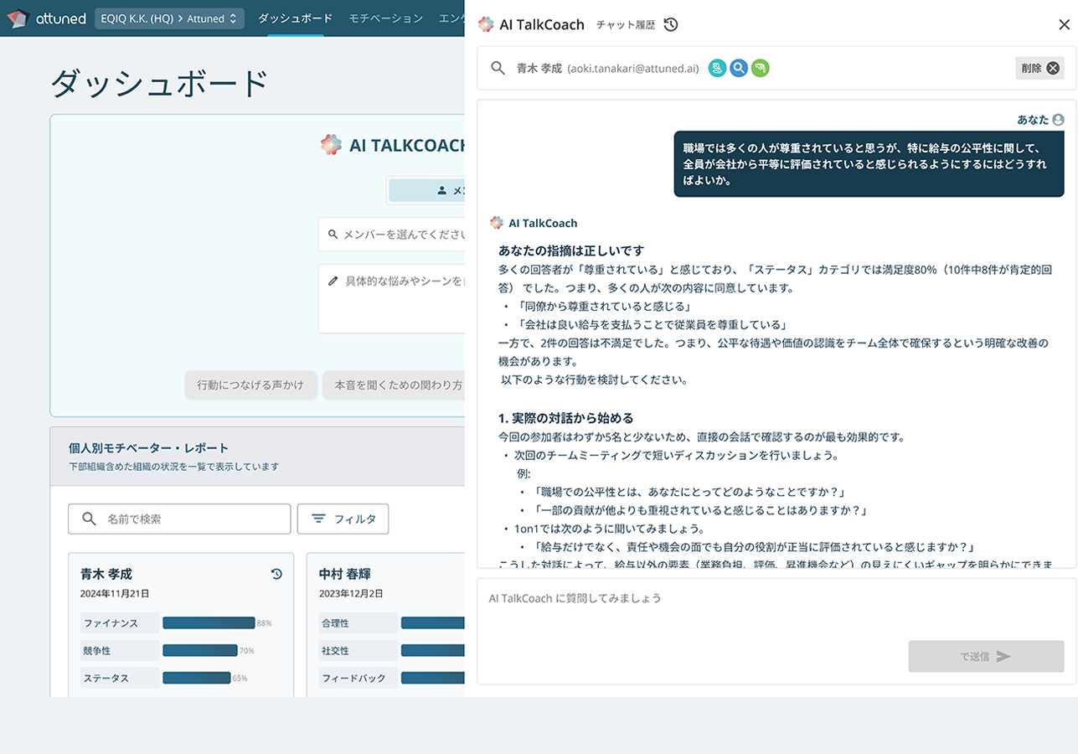Viewport: 1078px width, 754px height.
Task: Switch to the モチベーション tab
Action: tap(388, 18)
